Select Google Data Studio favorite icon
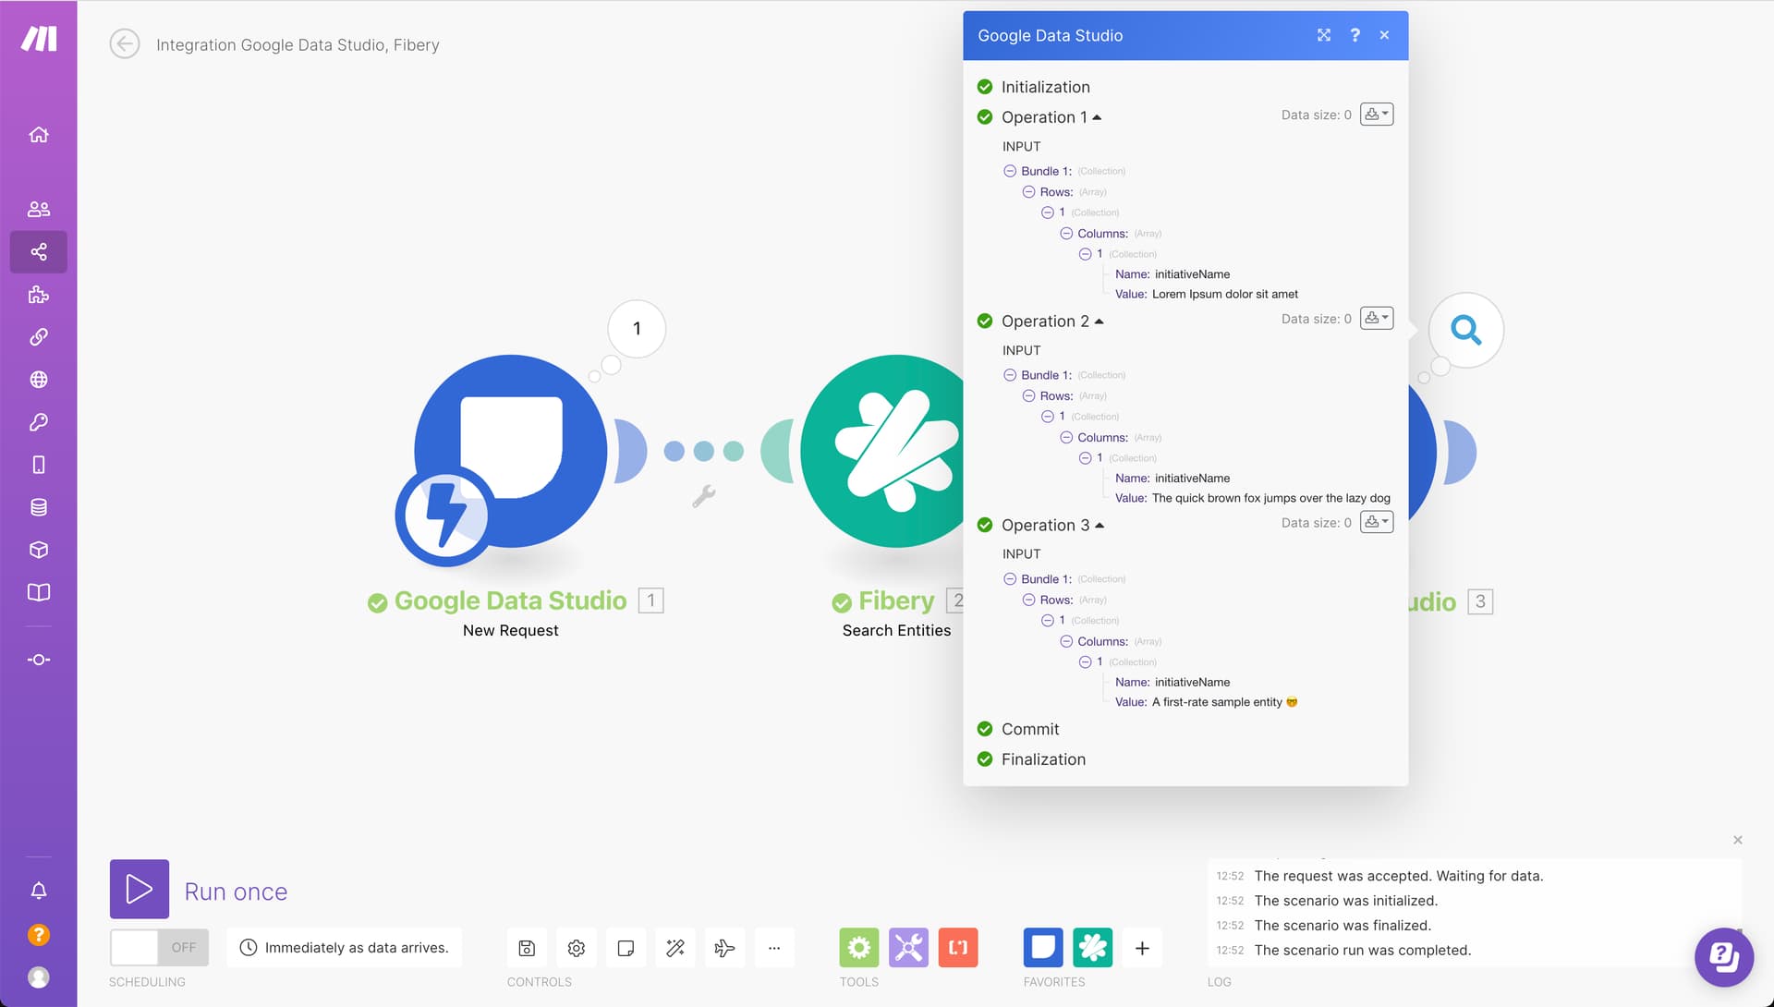Viewport: 1774px width, 1007px height. 1043,948
